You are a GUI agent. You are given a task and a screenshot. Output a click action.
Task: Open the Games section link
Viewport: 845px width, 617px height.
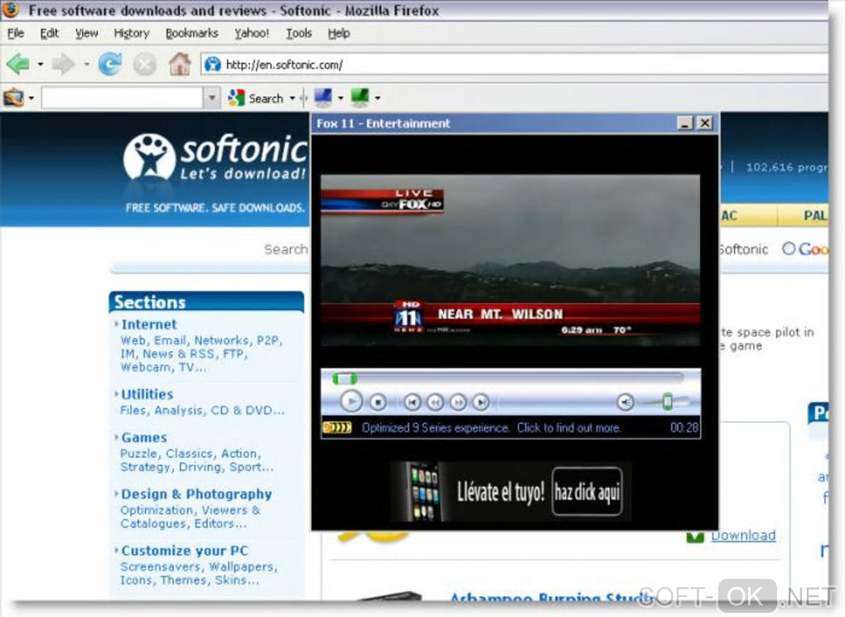(x=144, y=437)
